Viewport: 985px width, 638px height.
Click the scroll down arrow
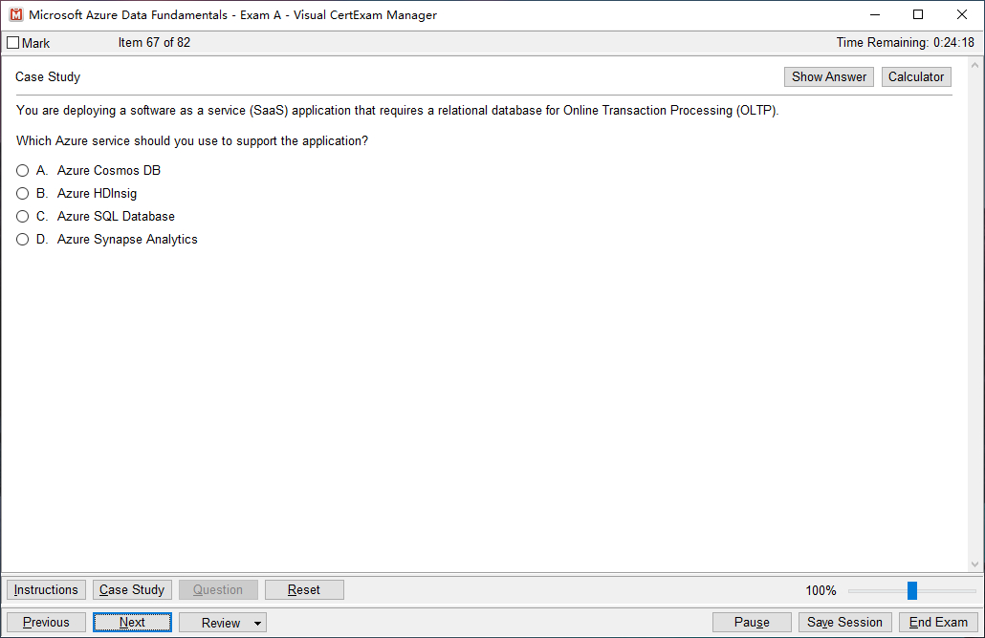974,564
